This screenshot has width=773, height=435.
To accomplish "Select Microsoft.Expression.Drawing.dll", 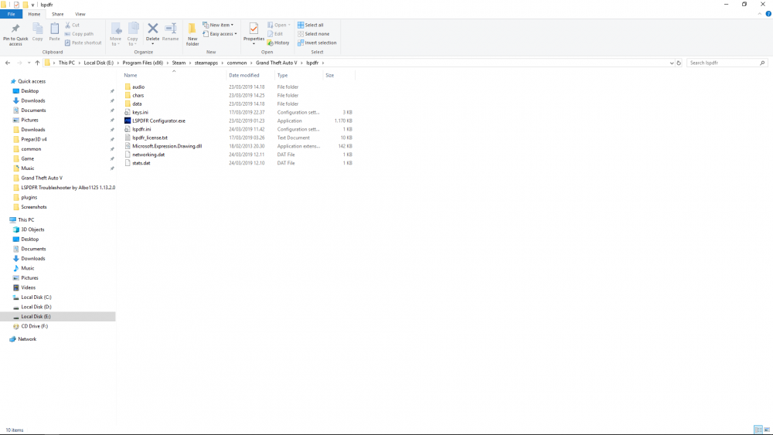I will [x=167, y=146].
